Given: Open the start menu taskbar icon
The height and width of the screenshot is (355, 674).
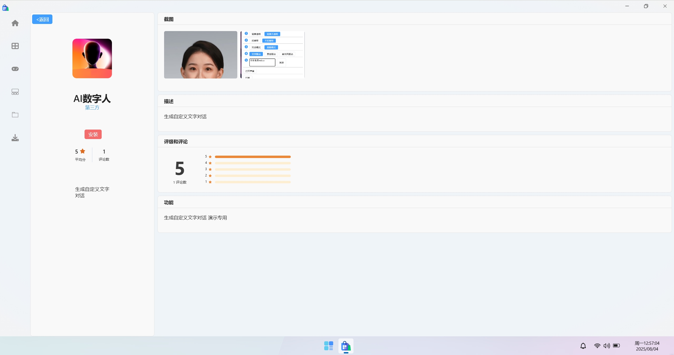Looking at the screenshot, I should click(x=328, y=346).
